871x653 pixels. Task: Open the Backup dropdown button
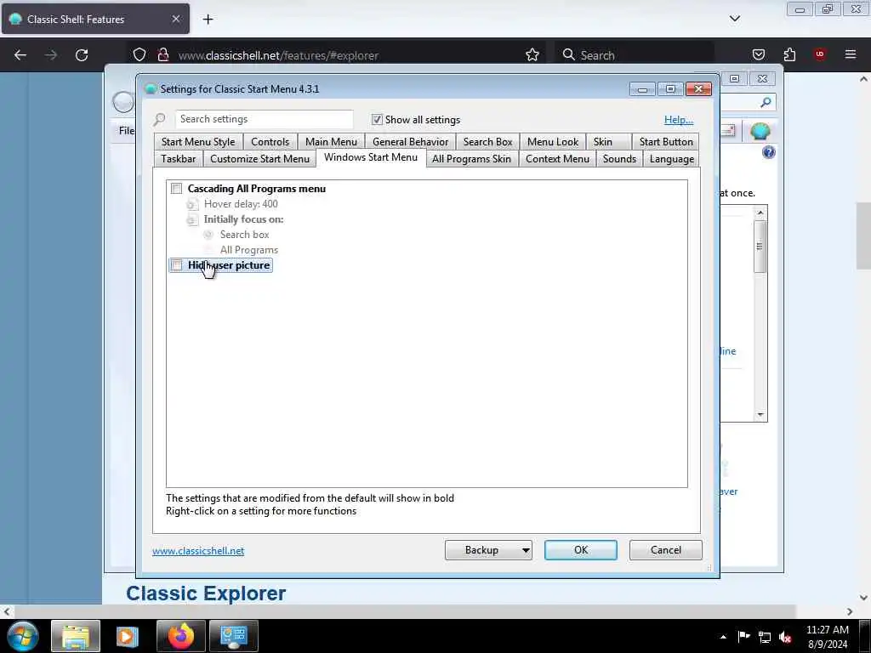tap(488, 550)
